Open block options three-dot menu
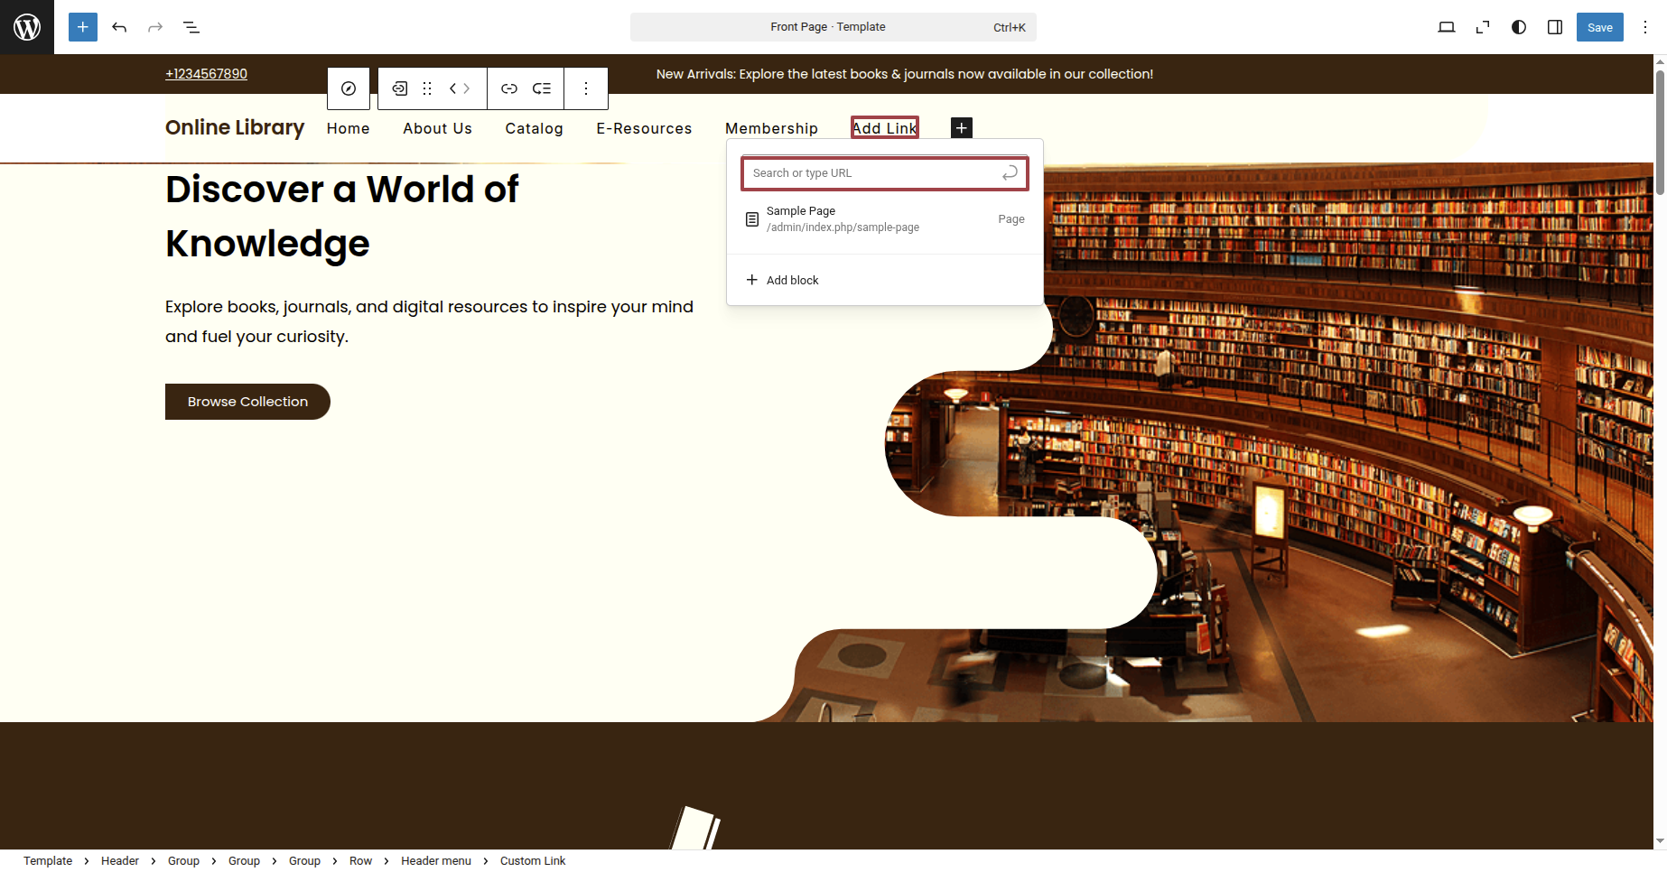 586,88
